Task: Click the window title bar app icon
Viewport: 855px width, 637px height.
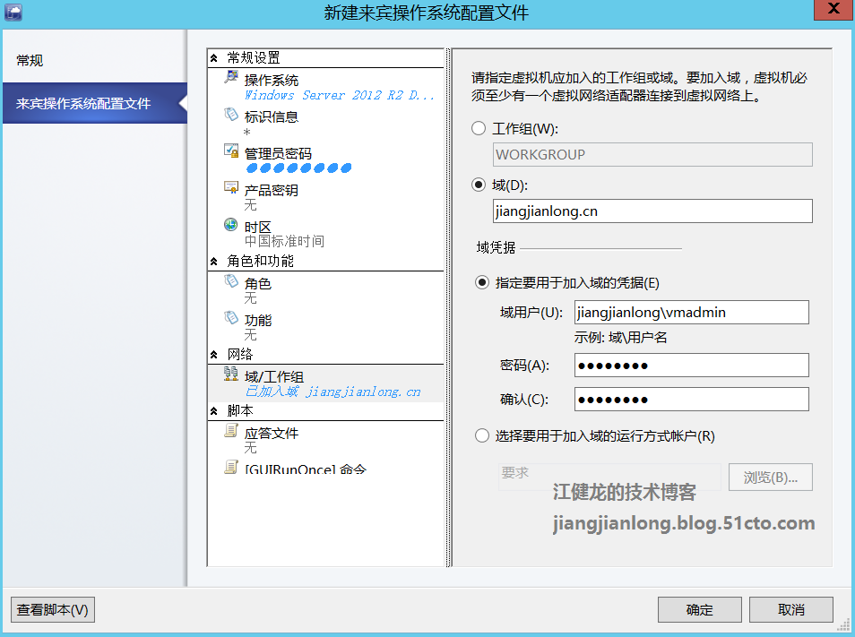Action: (13, 12)
